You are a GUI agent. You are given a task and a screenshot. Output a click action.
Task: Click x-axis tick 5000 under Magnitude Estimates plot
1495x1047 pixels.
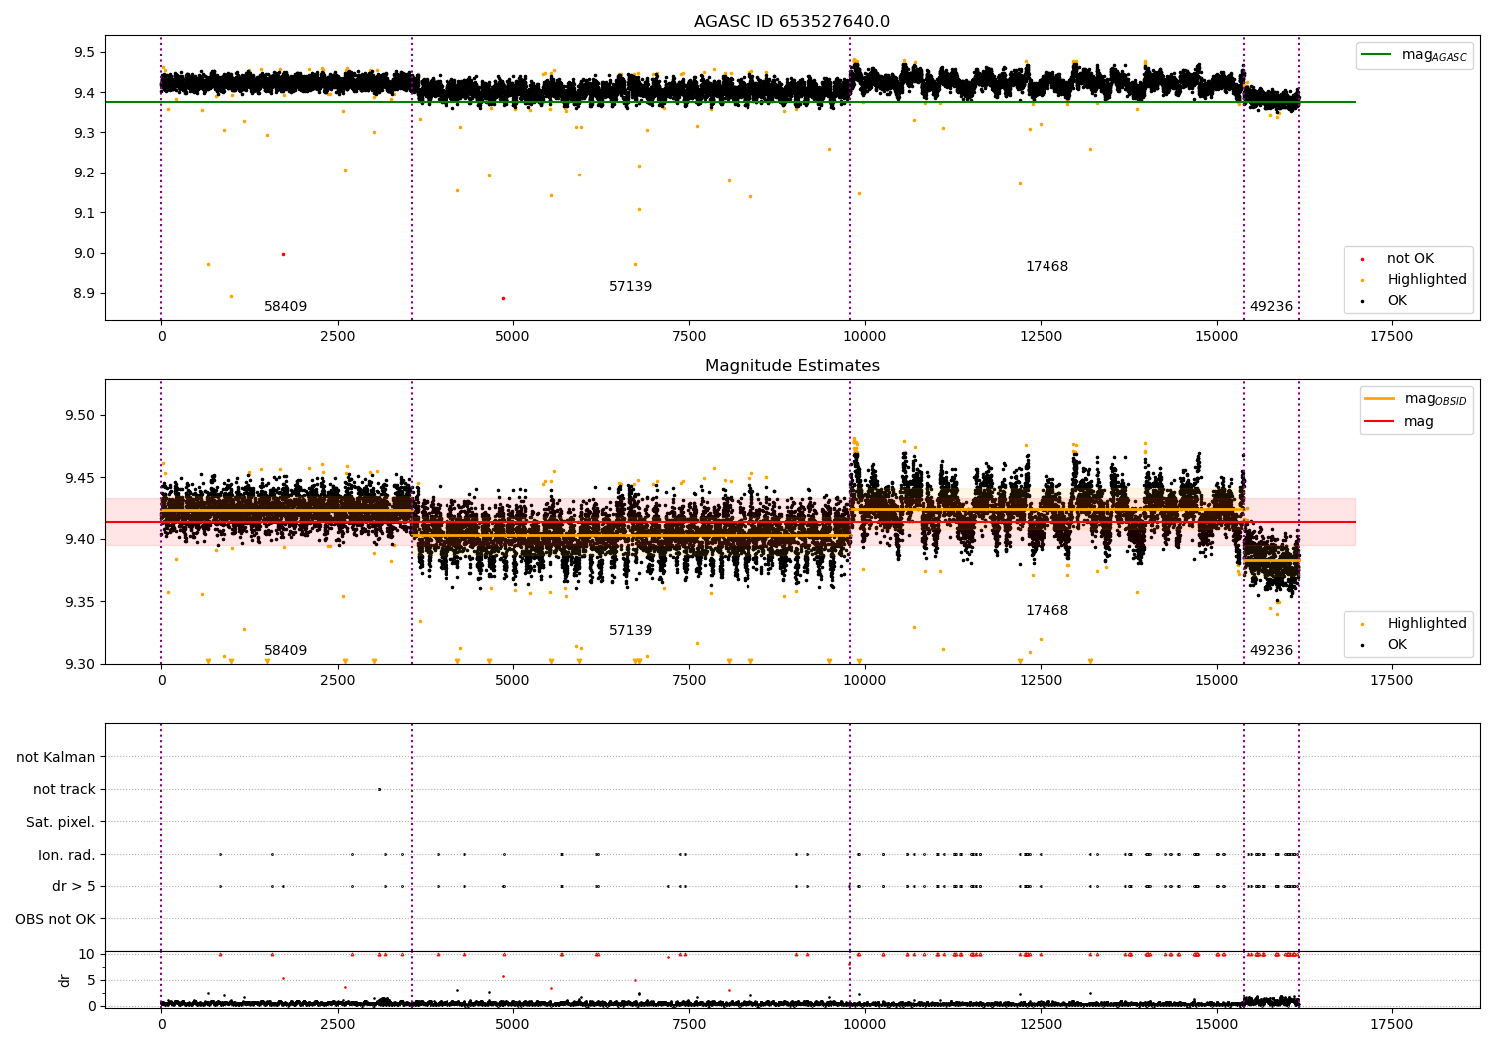(x=513, y=681)
